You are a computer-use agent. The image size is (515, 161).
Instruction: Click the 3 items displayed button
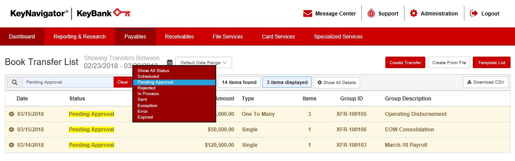pos(287,82)
